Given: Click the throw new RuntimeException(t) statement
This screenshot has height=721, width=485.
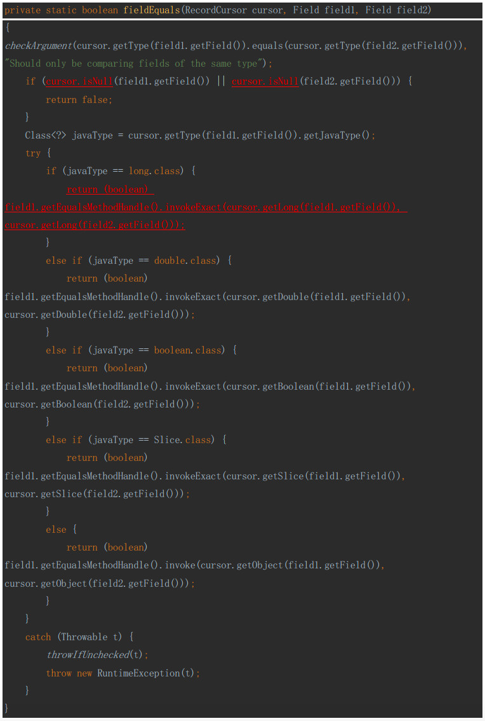Looking at the screenshot, I should [x=123, y=673].
